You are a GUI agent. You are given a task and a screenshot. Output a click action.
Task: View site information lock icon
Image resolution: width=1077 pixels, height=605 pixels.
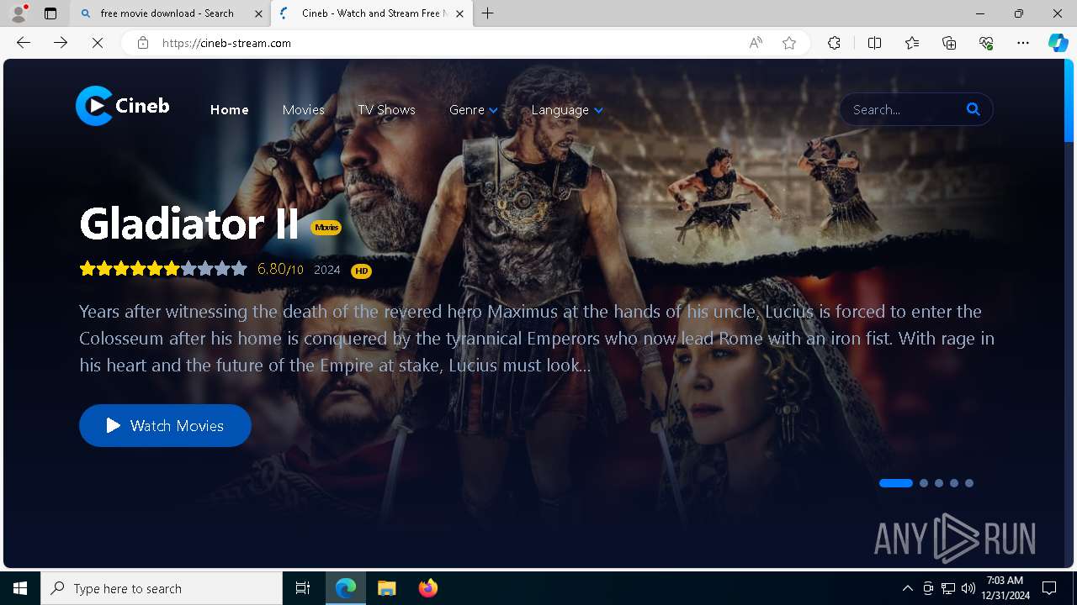(x=143, y=43)
